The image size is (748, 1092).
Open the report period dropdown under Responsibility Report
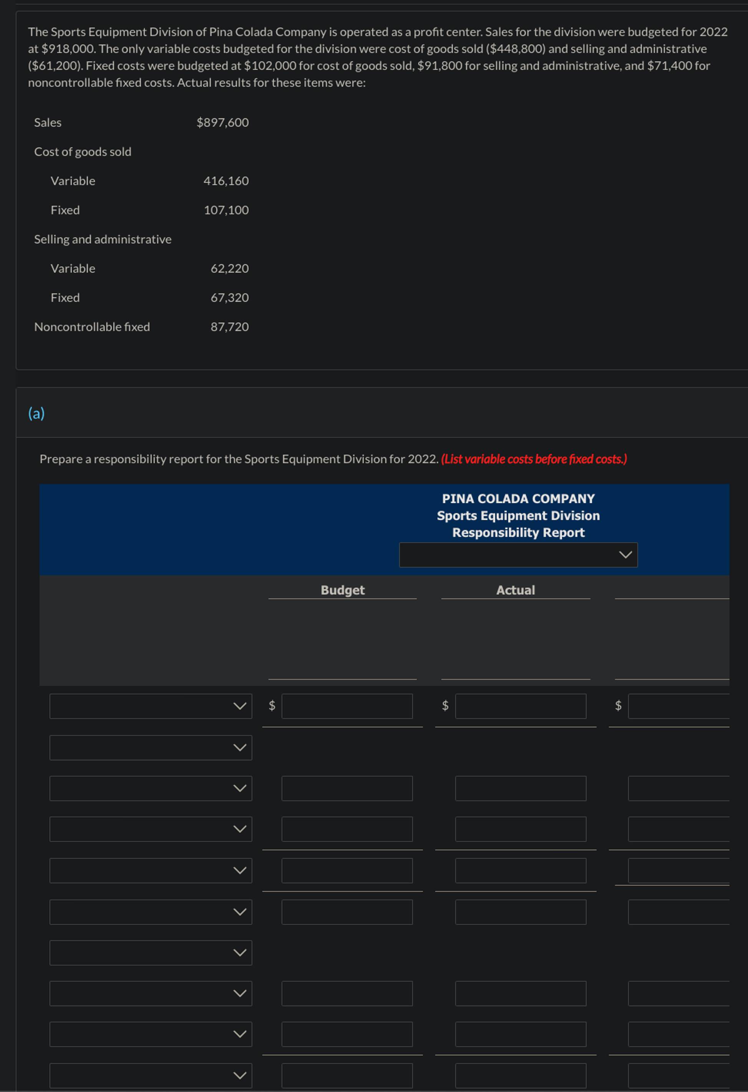(x=518, y=555)
